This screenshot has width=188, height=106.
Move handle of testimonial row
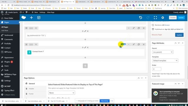coord(26,28)
